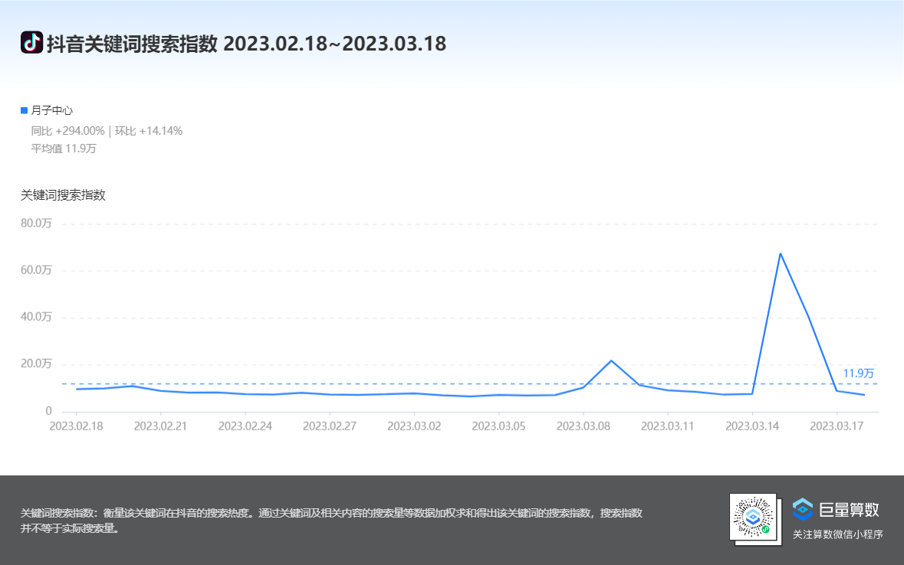Click the blue 11.9万 average line label
Screen dimensions: 904x565
[x=859, y=373]
